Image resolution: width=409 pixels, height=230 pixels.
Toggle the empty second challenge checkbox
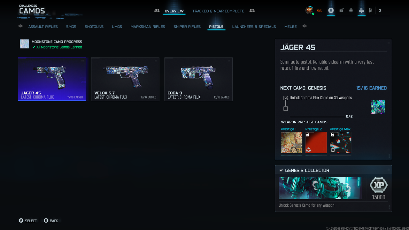coord(286,109)
